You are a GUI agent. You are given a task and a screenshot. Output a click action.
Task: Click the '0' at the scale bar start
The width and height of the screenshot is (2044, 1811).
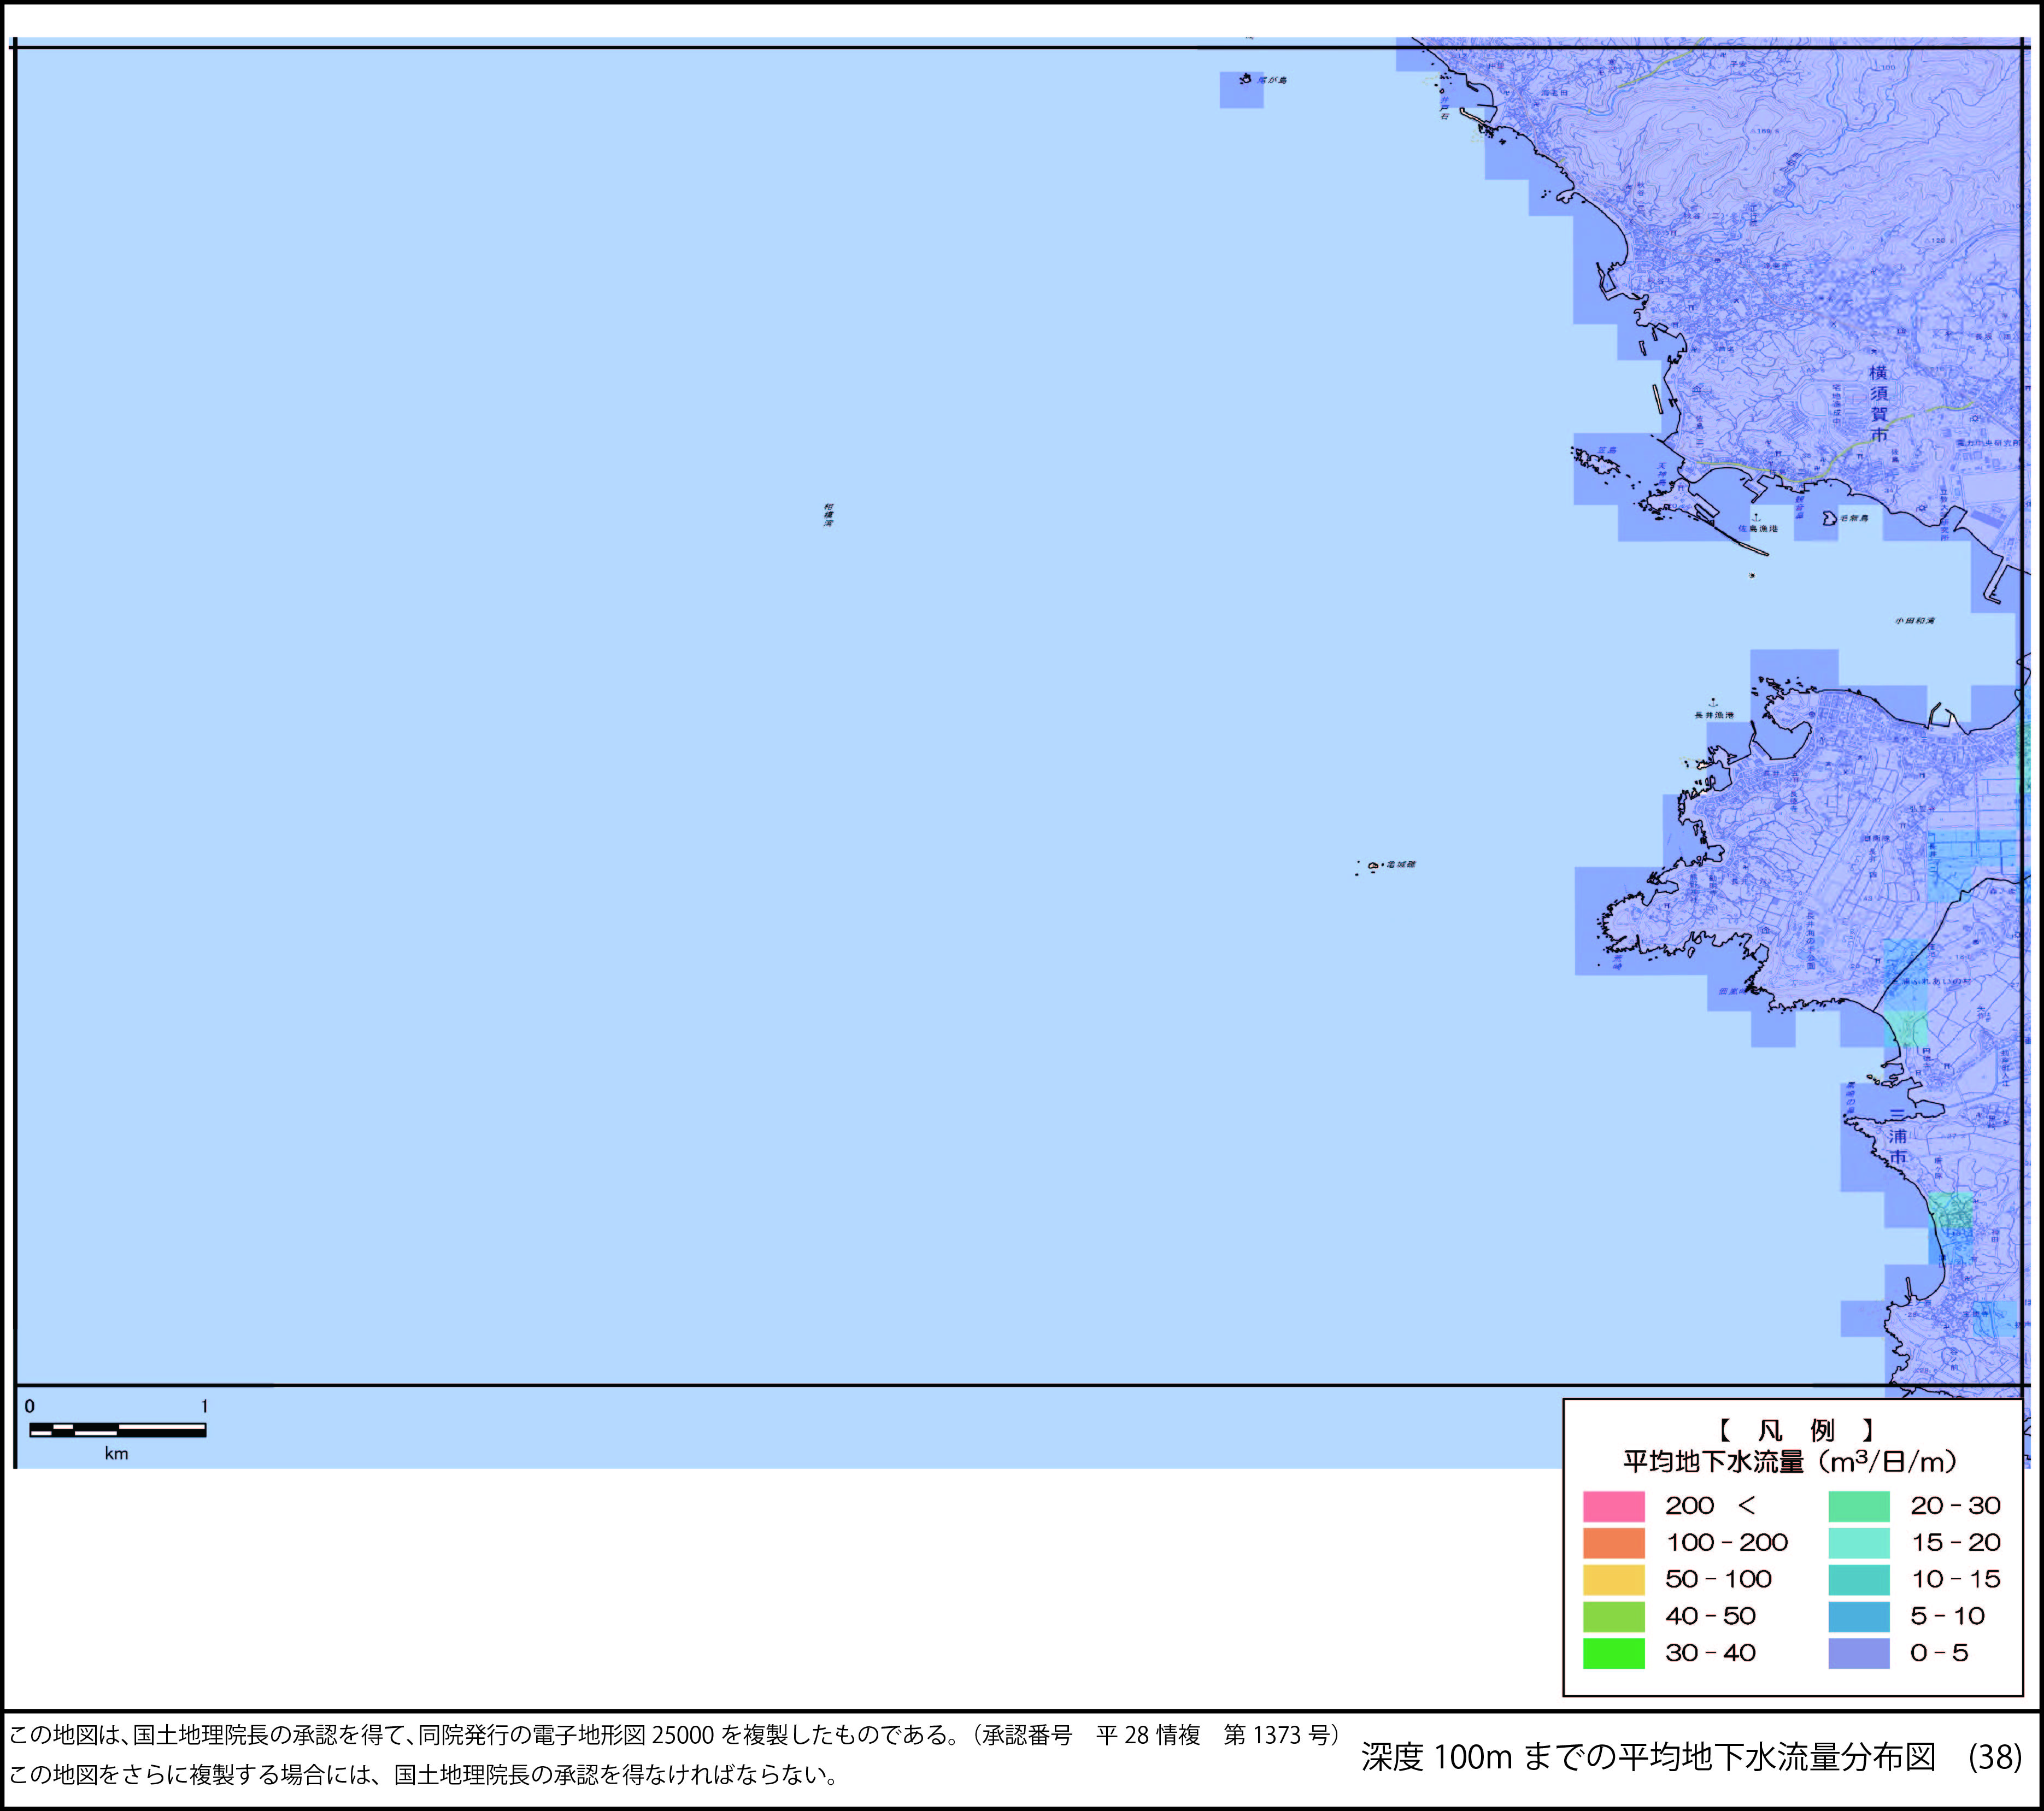pyautogui.click(x=30, y=1406)
